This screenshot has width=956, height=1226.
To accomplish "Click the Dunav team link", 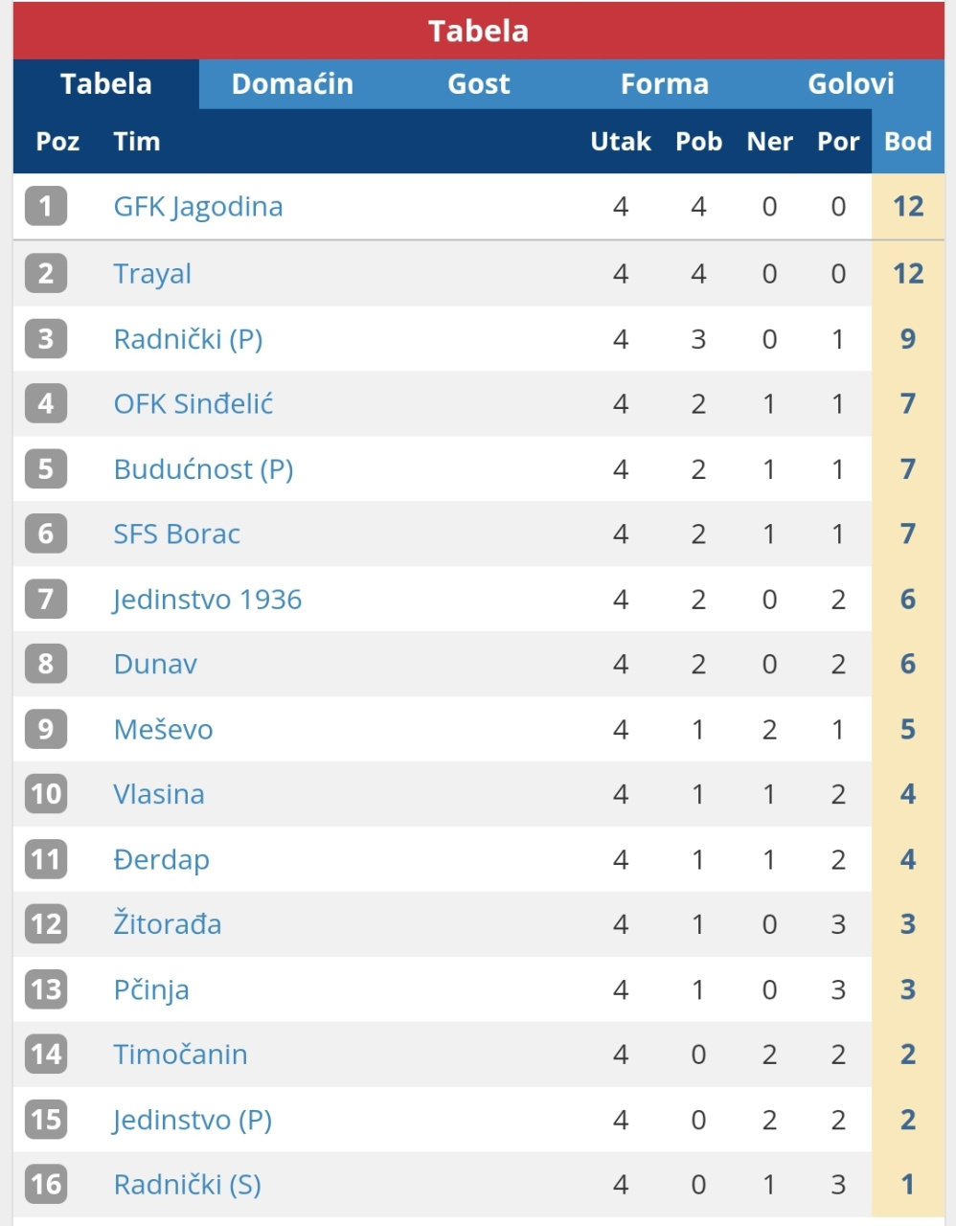I will point(155,665).
